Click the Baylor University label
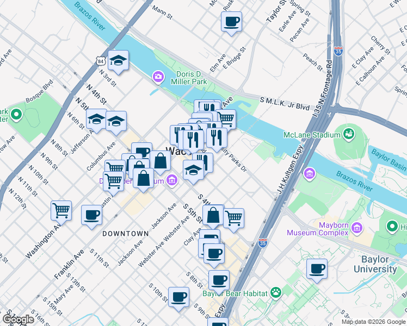Screen dimensions: 407x326 pyautogui.click(x=375, y=264)
